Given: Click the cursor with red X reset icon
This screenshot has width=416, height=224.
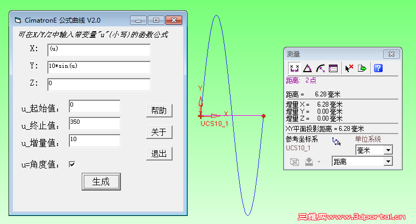Looking at the screenshot, I should pos(349,68).
